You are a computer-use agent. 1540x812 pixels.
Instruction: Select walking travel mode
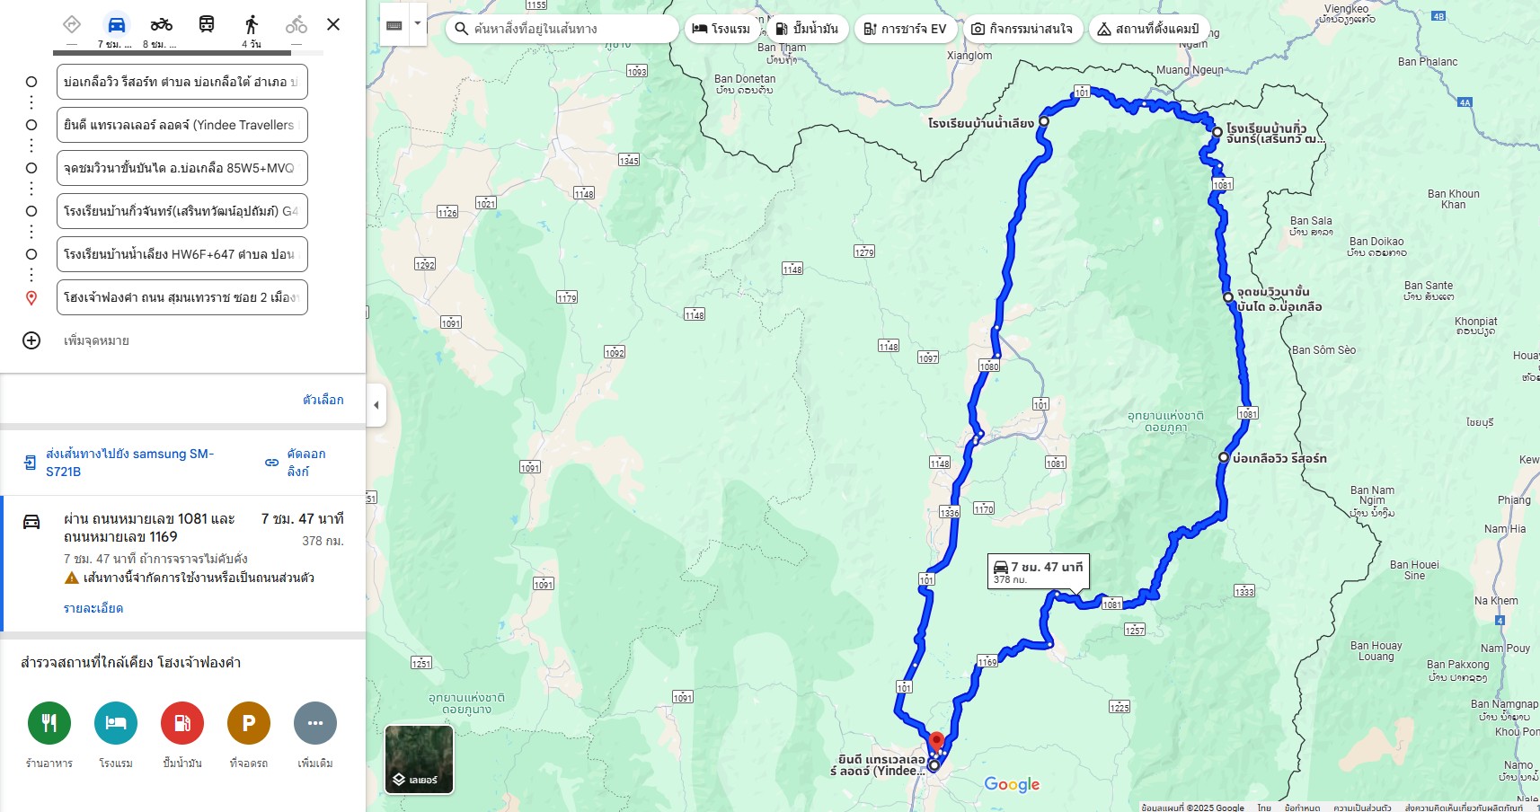tap(252, 24)
